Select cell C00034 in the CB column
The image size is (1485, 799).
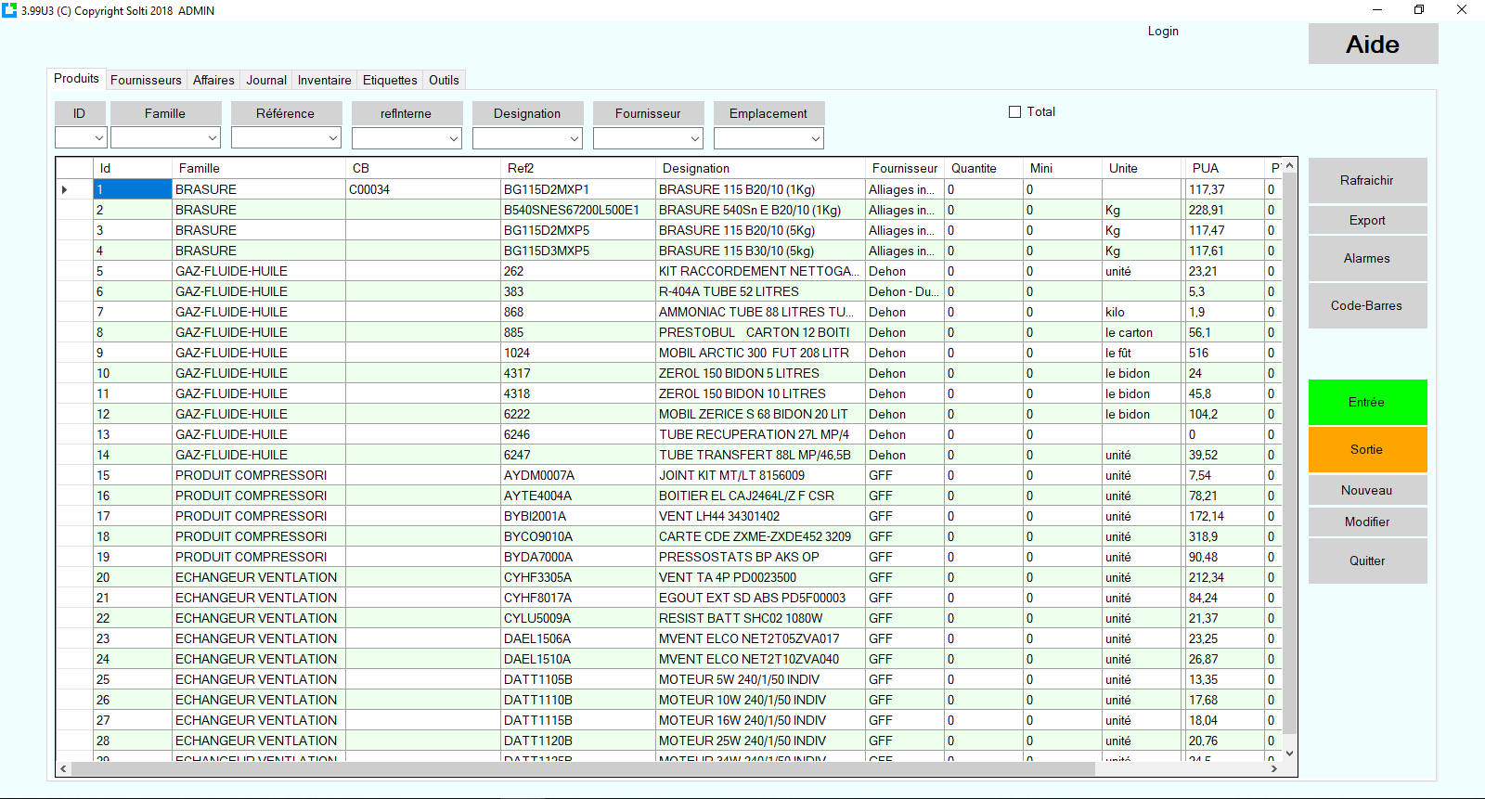point(423,189)
